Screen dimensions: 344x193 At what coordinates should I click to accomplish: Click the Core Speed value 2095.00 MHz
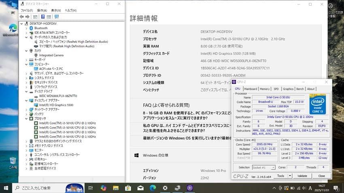[x=264, y=145]
